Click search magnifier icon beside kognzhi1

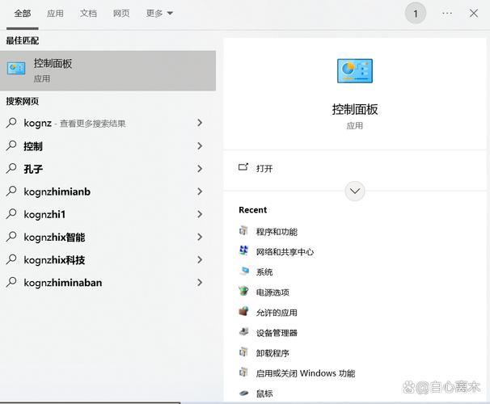(x=11, y=214)
